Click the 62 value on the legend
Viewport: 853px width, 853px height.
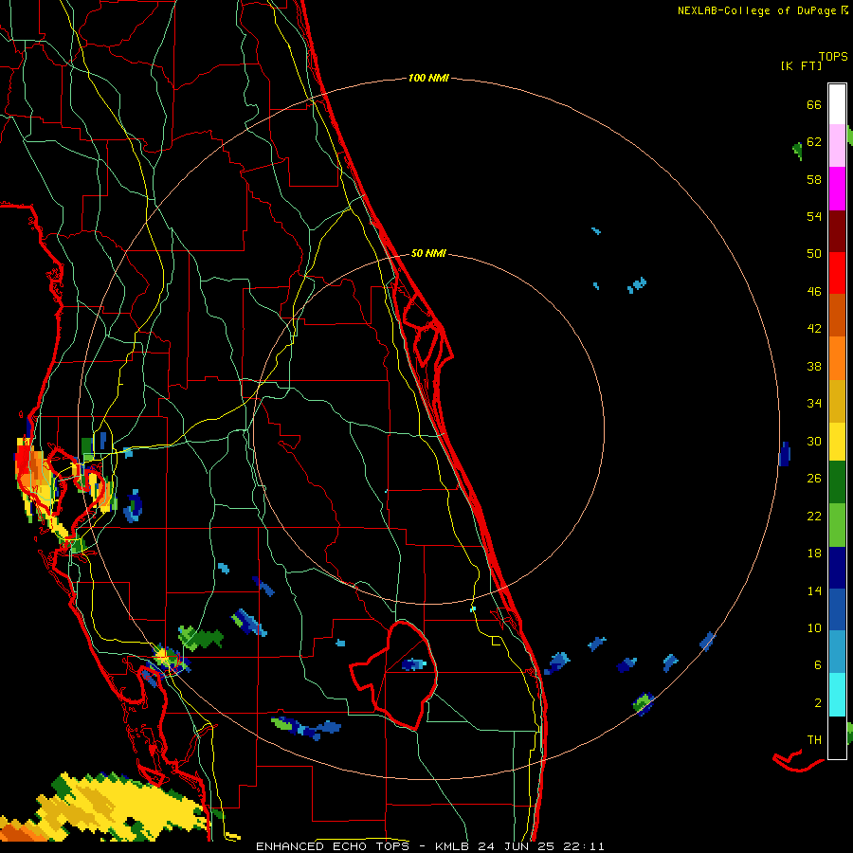click(x=814, y=142)
